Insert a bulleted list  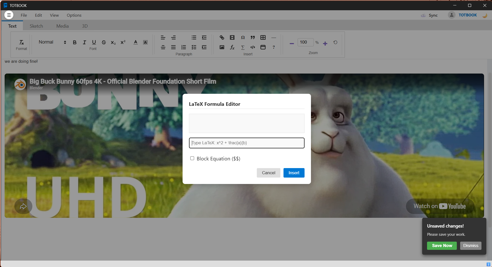(194, 38)
